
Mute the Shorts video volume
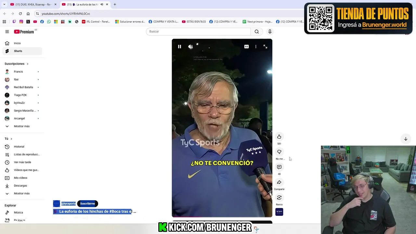pyautogui.click(x=190, y=46)
